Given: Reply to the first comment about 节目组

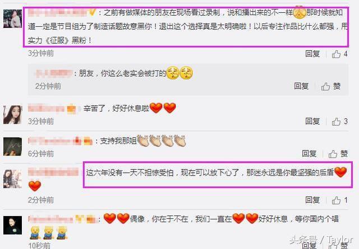Looking at the screenshot, I should (x=312, y=54).
